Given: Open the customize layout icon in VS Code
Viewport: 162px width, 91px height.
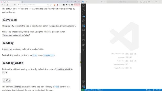Looking at the screenshot, I should coord(149,2).
